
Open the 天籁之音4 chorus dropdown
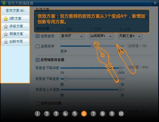pos(130,36)
